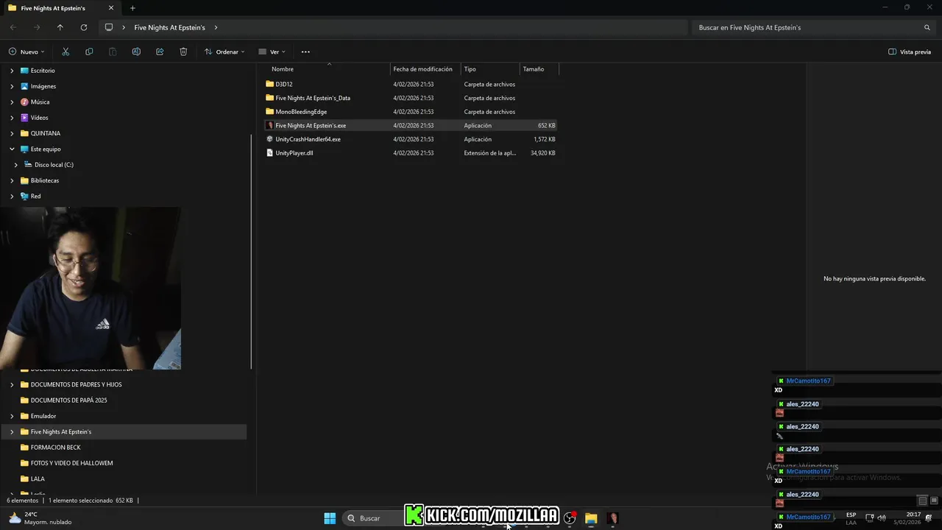Go up one folder level arrow
This screenshot has width=942, height=530.
pos(60,27)
